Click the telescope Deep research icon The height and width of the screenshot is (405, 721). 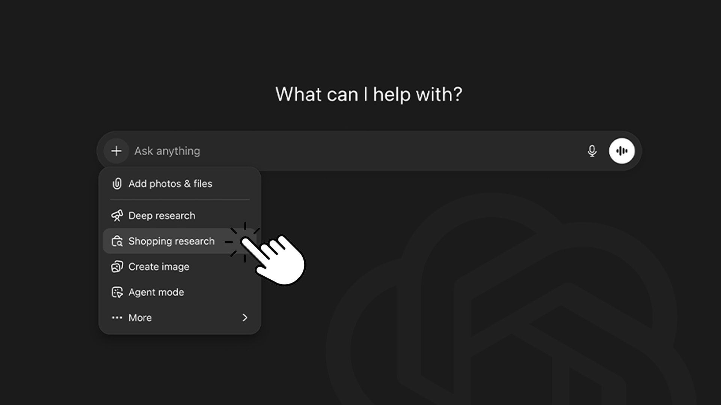coord(117,216)
